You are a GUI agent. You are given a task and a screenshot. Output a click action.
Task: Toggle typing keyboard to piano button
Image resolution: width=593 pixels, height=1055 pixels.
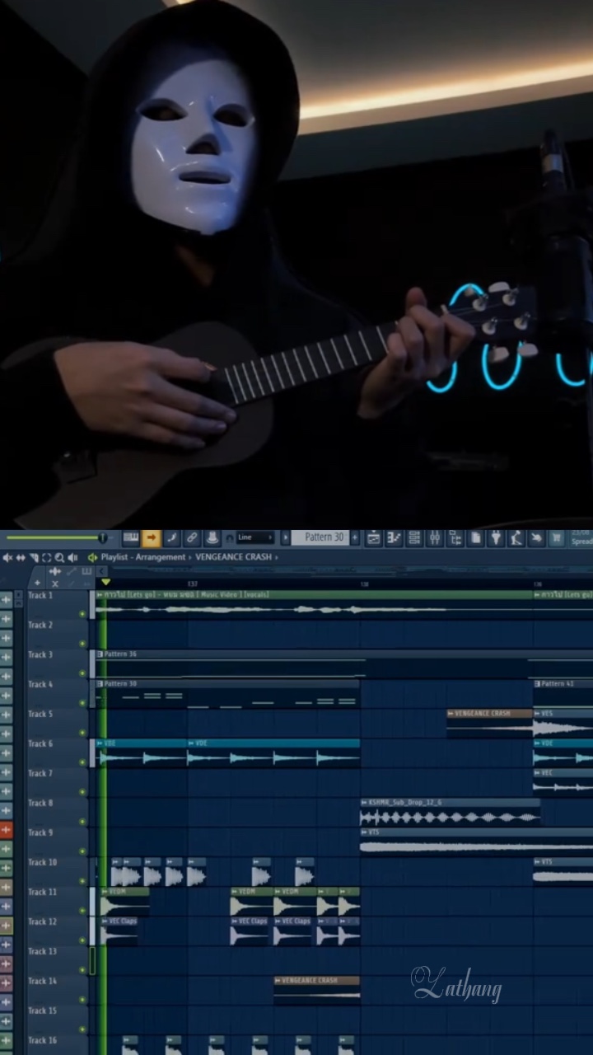[x=130, y=538]
